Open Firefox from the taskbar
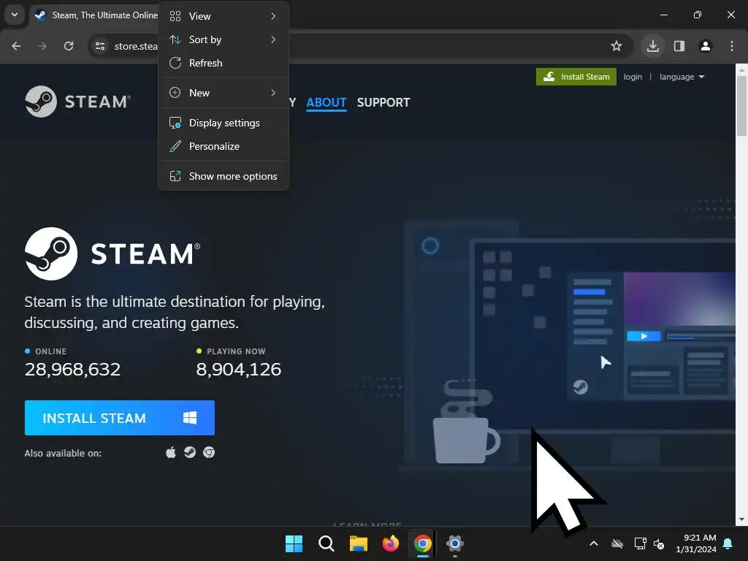The image size is (748, 561). [391, 543]
